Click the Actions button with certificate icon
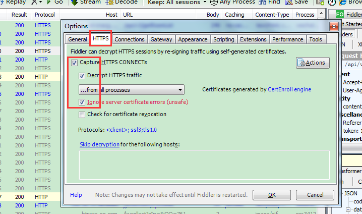Image resolution: width=362 pixels, height=214 pixels. 313,63
